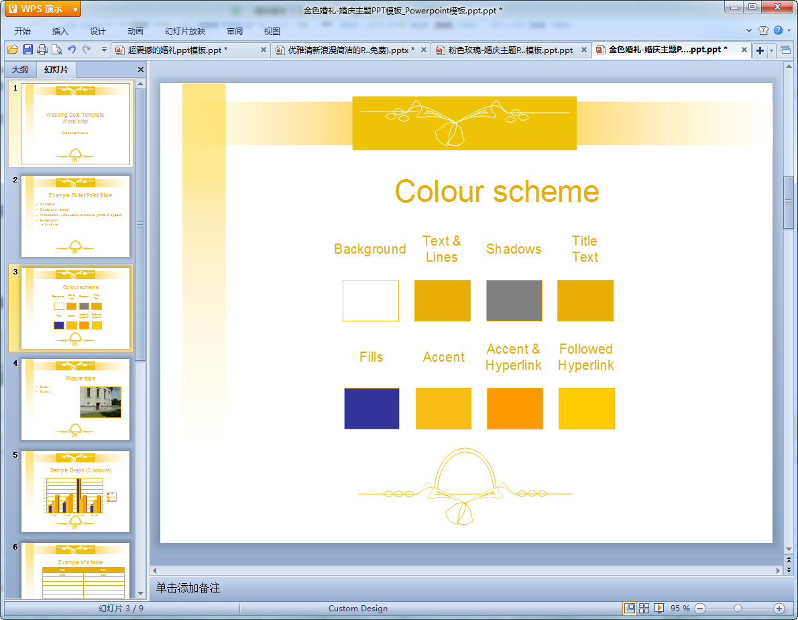Screen dimensions: 798x620
Task: Undo the last action
Action: point(72,50)
